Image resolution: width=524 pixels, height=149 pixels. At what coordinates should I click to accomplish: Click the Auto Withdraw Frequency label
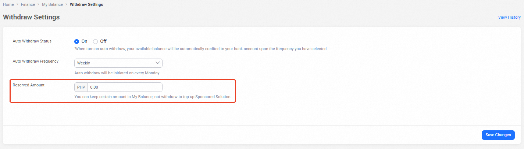point(36,61)
